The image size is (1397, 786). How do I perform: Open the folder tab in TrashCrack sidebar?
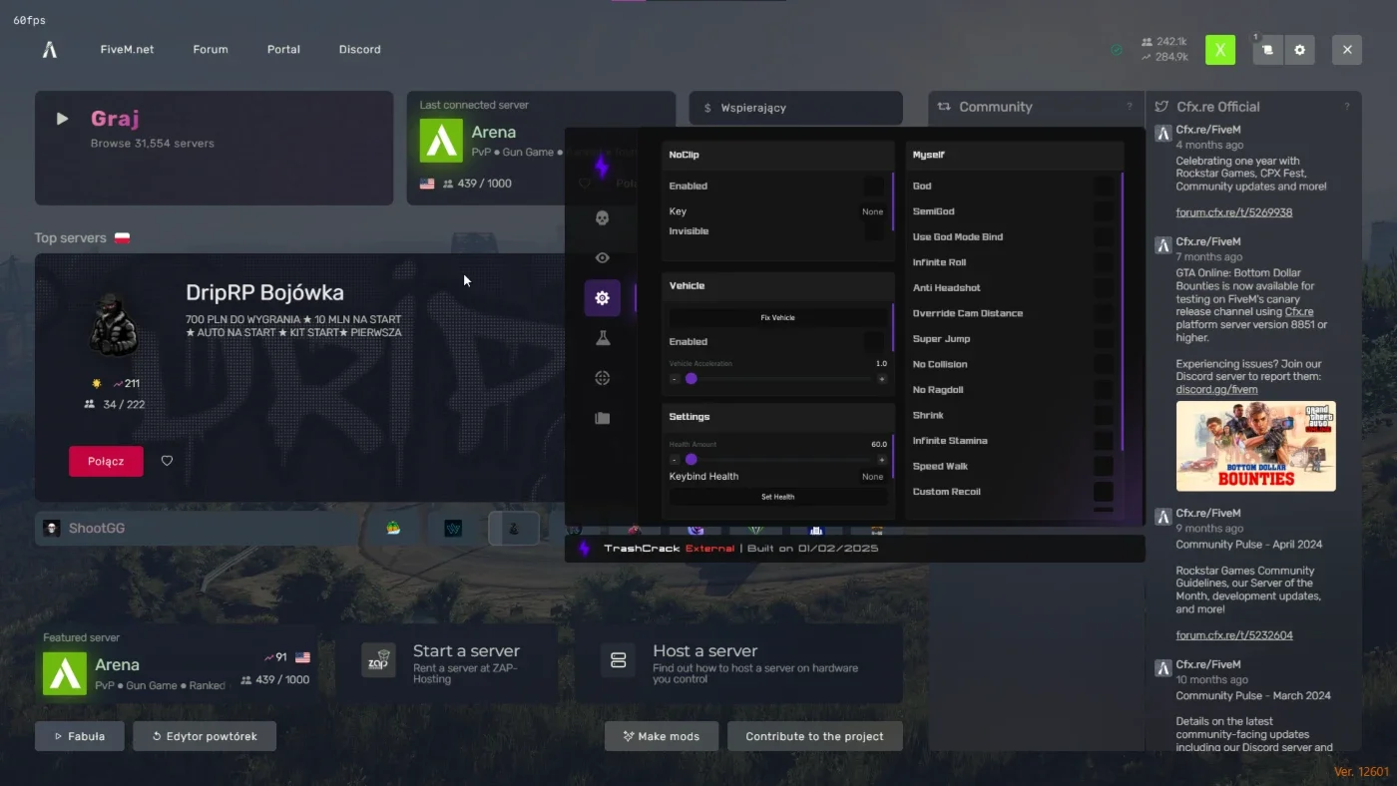[x=602, y=418]
